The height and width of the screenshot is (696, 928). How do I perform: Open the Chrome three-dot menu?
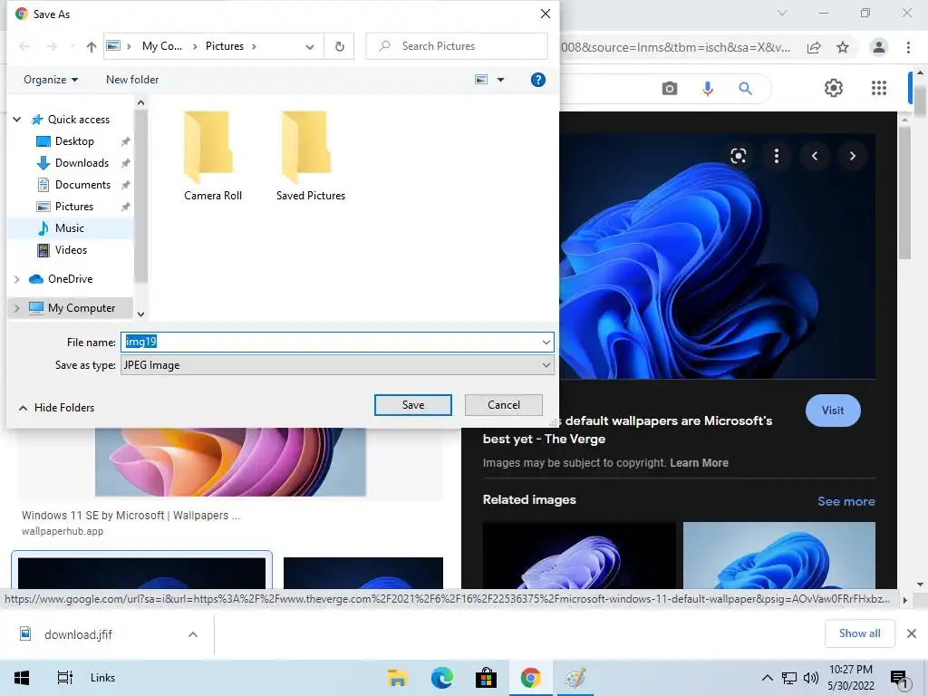click(x=908, y=47)
